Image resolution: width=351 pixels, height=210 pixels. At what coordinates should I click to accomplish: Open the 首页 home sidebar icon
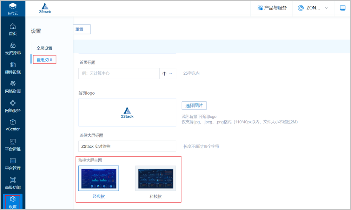tap(13, 29)
